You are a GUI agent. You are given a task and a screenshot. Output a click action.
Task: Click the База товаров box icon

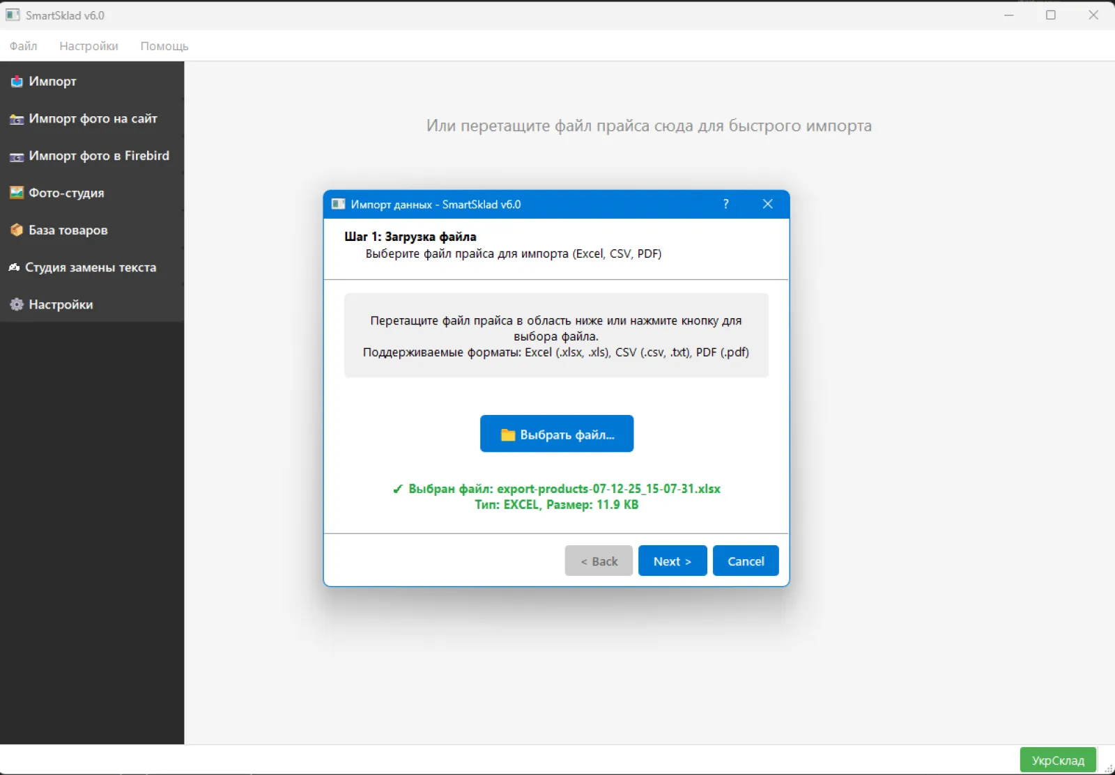(17, 230)
